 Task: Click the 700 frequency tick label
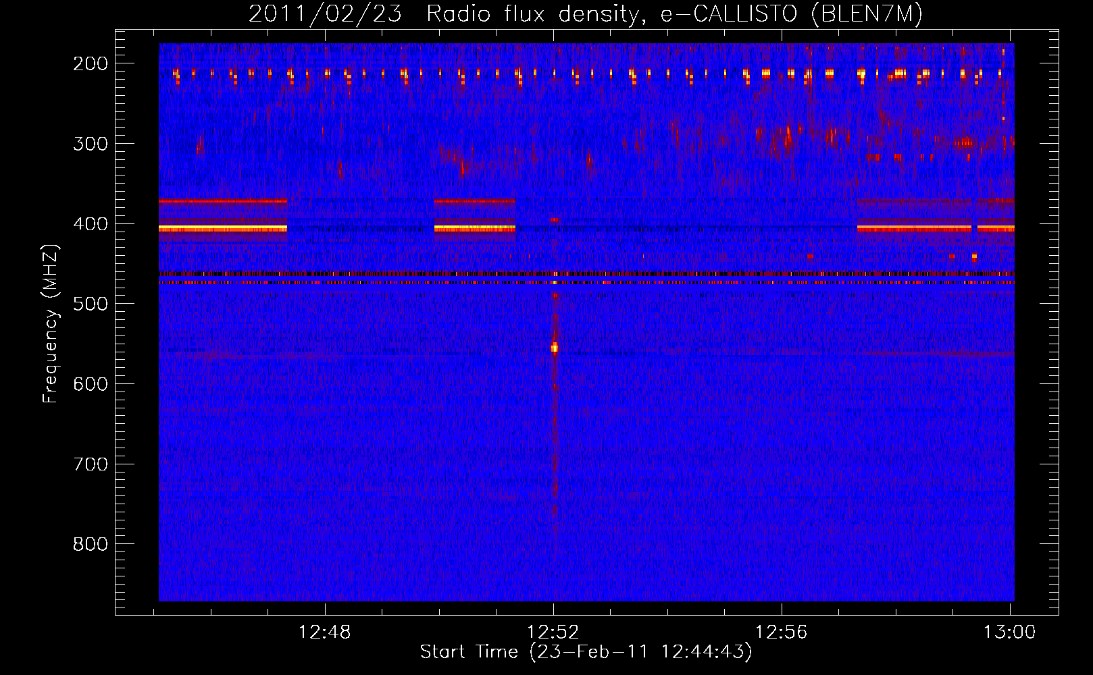[91, 464]
